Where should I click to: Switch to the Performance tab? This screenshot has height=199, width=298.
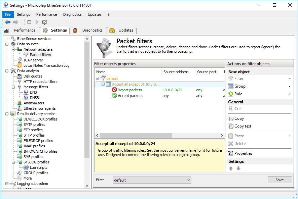pyautogui.click(x=21, y=30)
